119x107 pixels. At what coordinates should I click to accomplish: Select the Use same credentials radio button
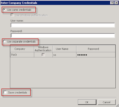coord(4,10)
